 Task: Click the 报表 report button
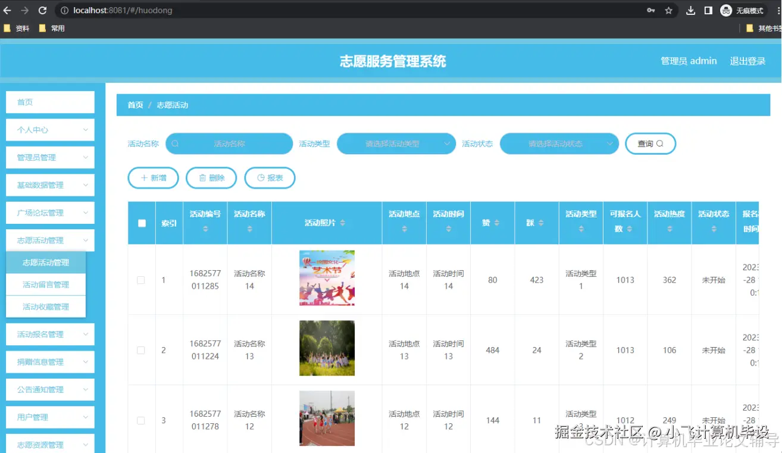pos(270,178)
